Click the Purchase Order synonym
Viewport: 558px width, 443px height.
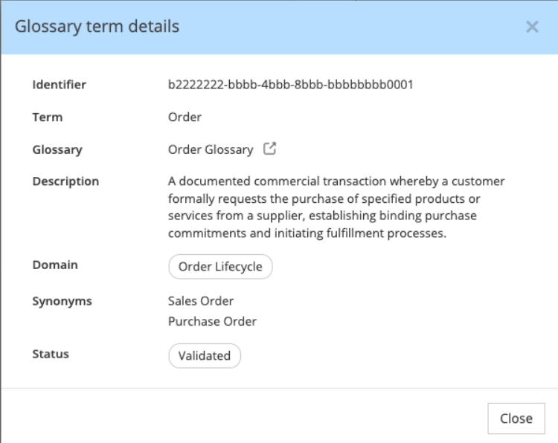click(212, 322)
